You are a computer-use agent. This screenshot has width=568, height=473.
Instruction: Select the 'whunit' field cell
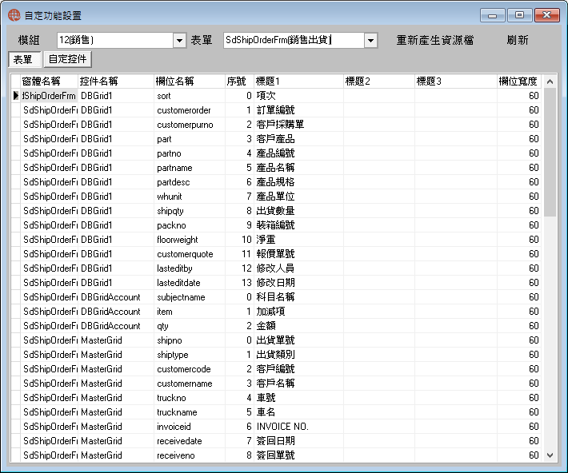[190, 196]
